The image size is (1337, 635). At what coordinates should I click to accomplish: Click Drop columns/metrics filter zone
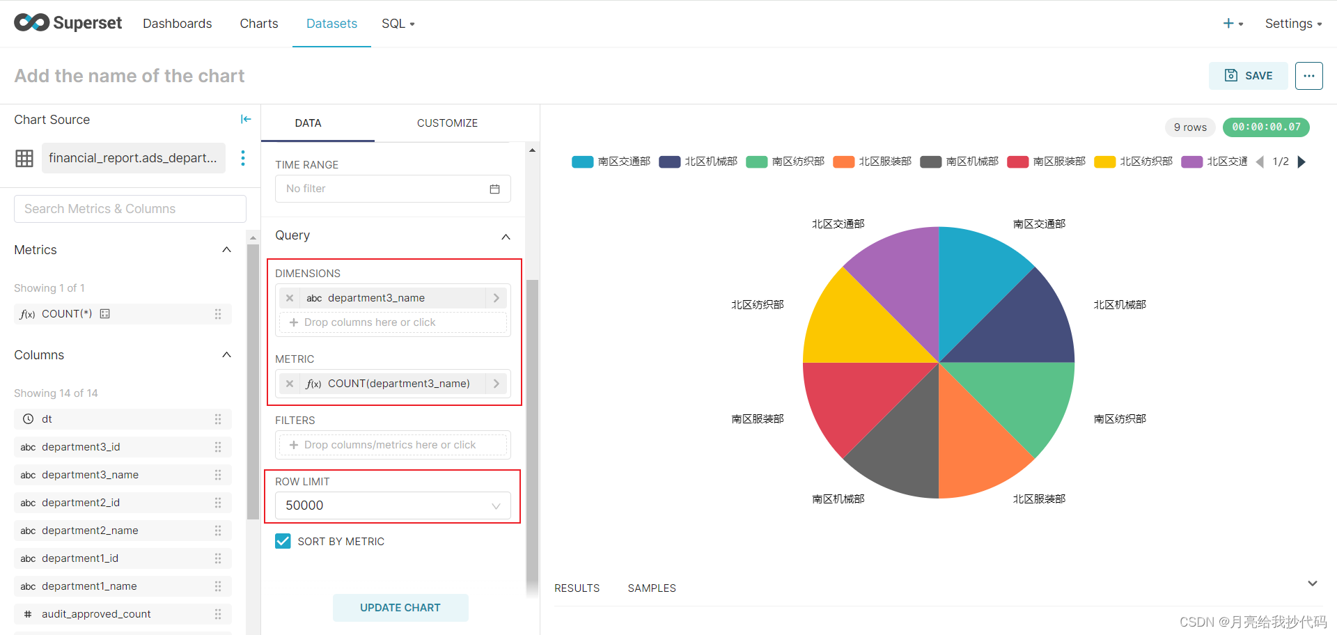[x=393, y=445]
